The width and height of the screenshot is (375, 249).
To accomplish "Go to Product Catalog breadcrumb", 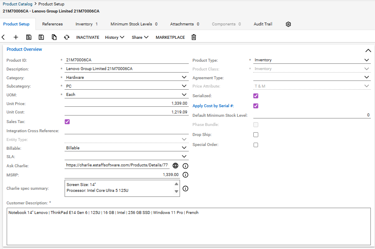I will [17, 4].
